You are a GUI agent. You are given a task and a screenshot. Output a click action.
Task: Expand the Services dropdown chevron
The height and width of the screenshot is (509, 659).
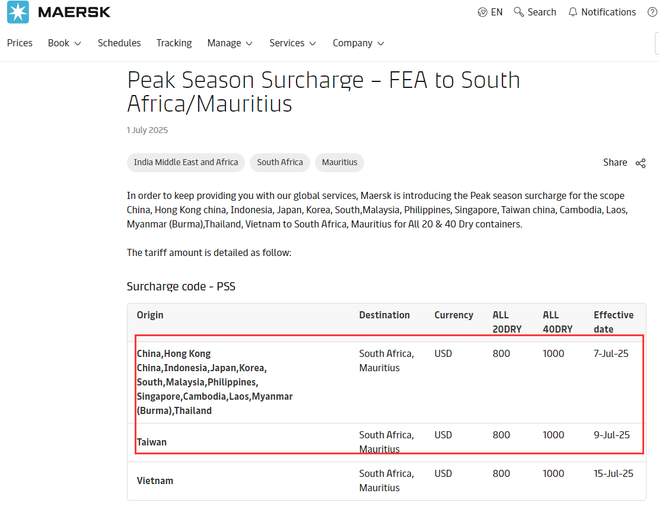click(x=313, y=43)
